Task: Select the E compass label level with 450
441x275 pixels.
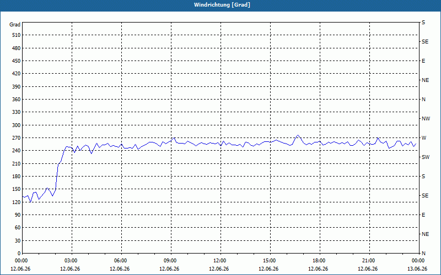Action: click(x=423, y=61)
